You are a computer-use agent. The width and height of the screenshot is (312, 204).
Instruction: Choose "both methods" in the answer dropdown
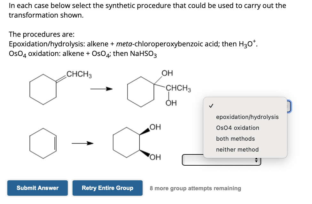tap(236, 139)
